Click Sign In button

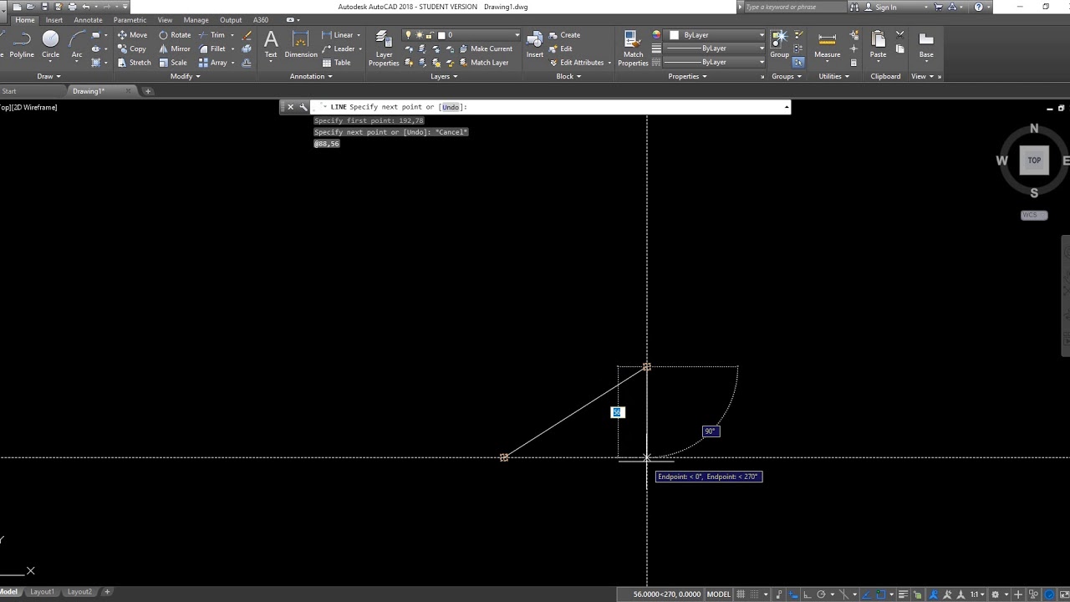tap(881, 7)
